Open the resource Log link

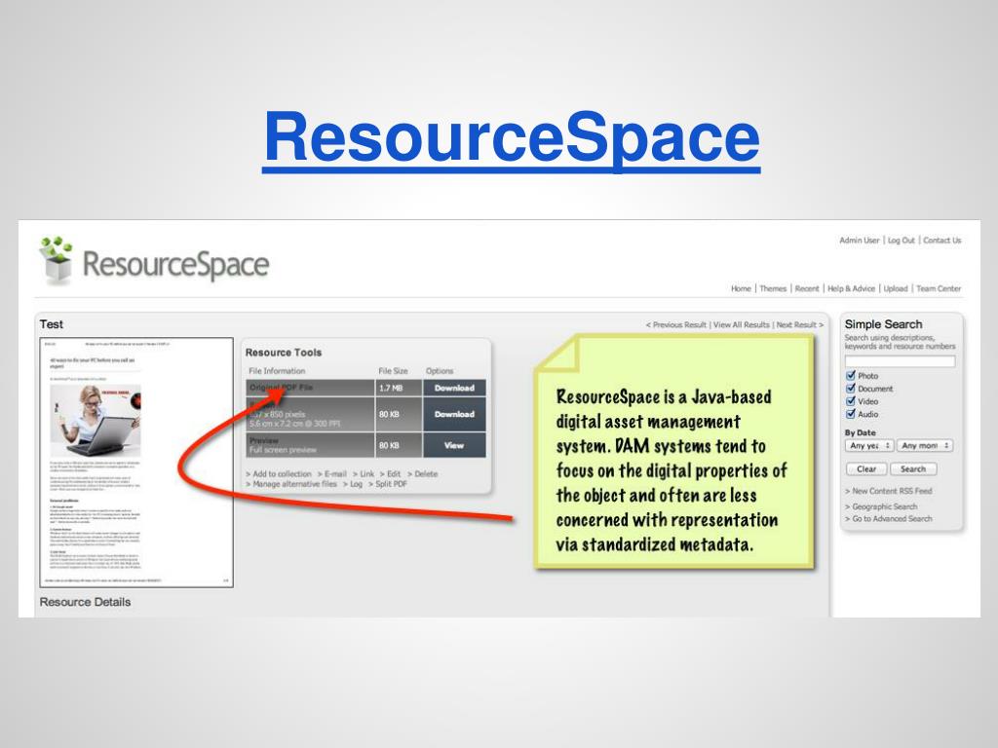coord(353,484)
